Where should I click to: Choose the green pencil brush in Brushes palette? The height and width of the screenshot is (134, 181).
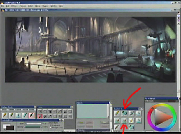(11, 115)
